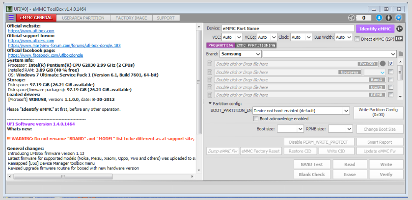412x200 pixels.
Task: Open the Clock dropdown
Action: click(301, 37)
